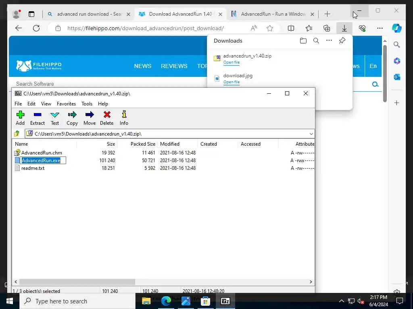This screenshot has width=413, height=309.
Task: Open the View menu in 7-Zip
Action: tap(46, 104)
